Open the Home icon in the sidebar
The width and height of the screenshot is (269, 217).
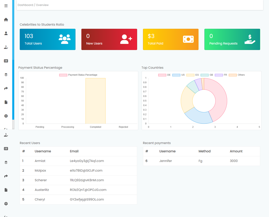[6, 20]
